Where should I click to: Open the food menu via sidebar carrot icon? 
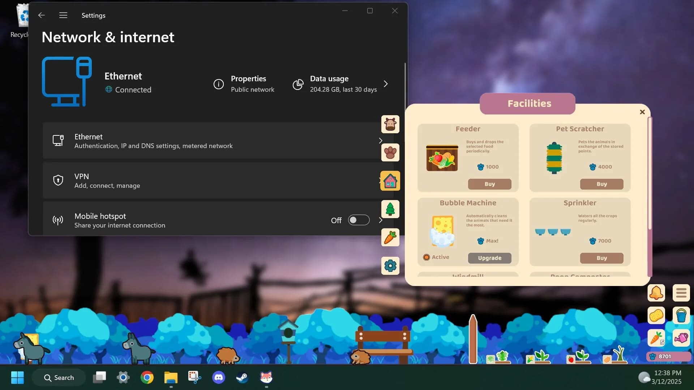(x=390, y=238)
